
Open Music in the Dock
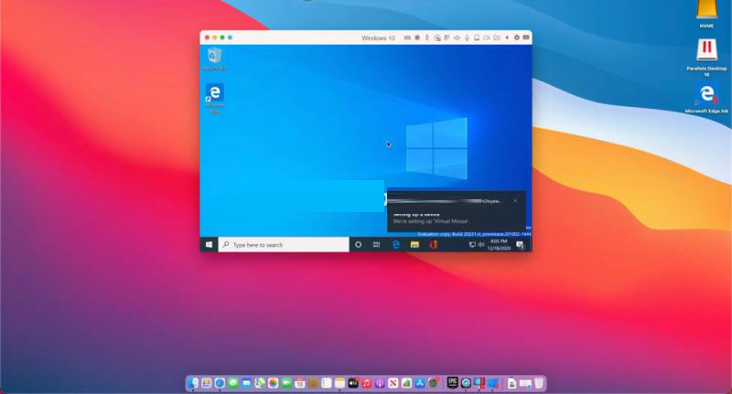pos(367,383)
